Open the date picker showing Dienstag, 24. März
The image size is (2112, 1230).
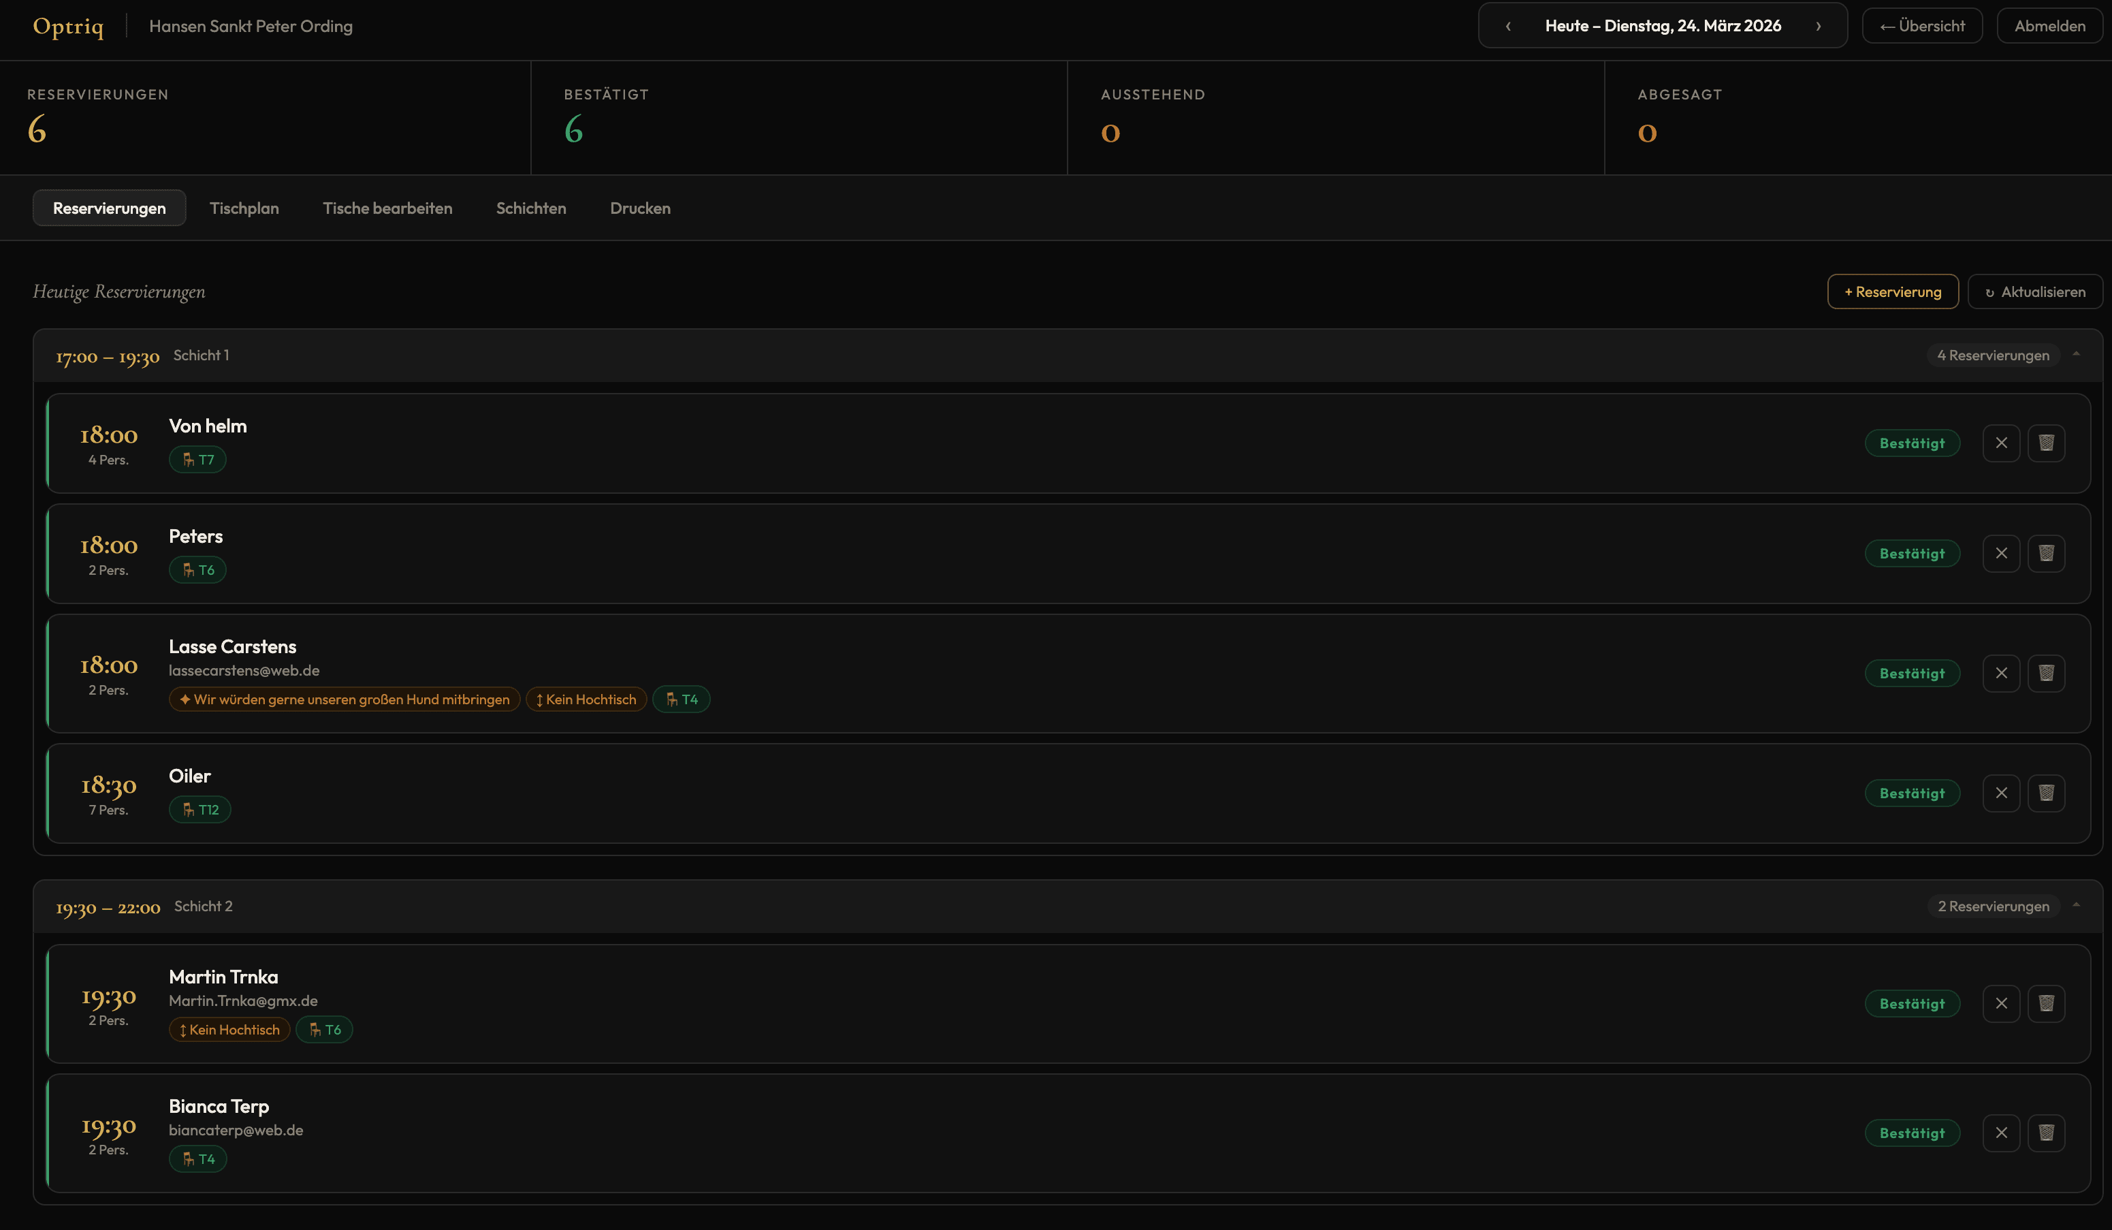click(1663, 25)
